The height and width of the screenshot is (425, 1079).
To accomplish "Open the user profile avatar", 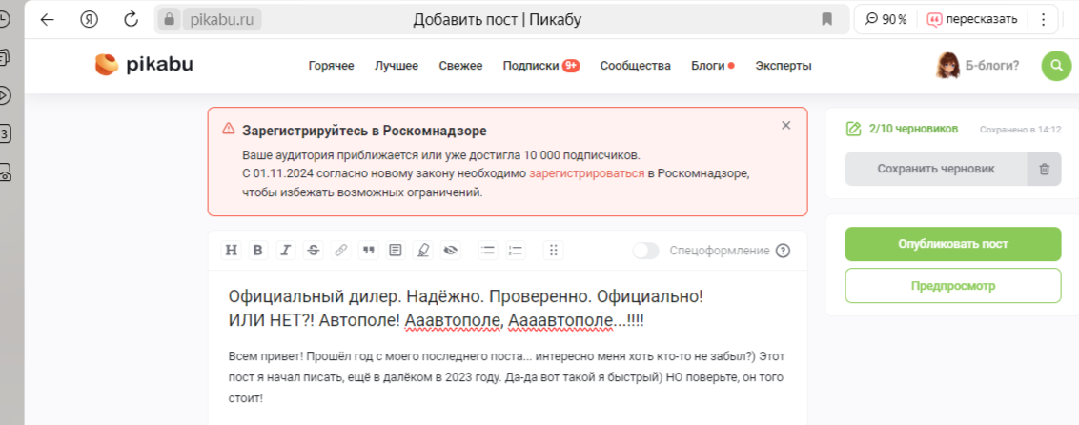I will point(947,66).
